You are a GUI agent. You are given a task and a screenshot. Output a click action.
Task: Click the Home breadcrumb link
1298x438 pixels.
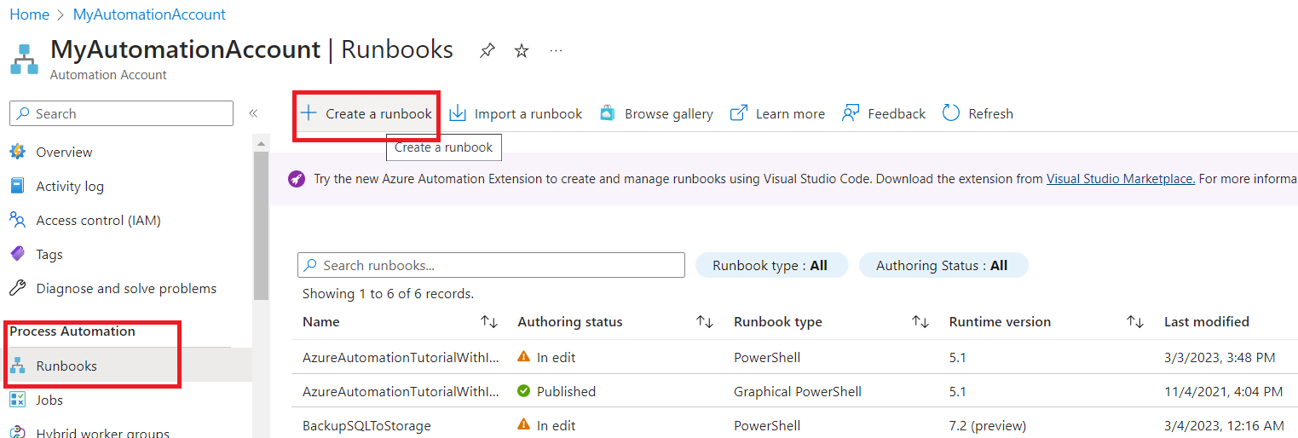(29, 14)
